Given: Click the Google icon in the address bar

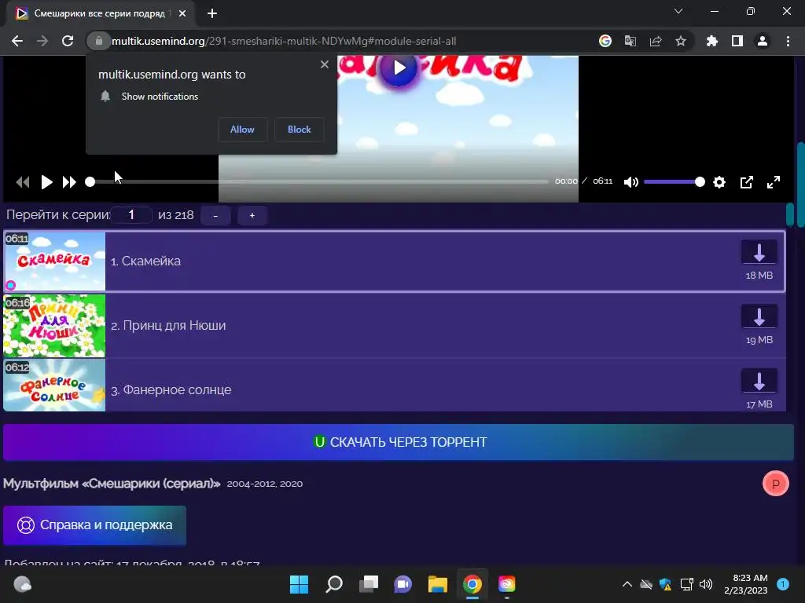Looking at the screenshot, I should pos(605,41).
